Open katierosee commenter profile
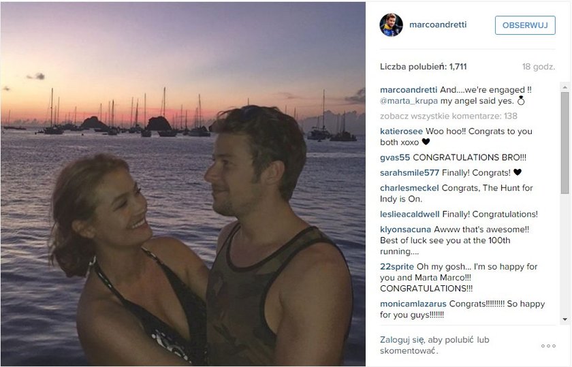Viewport: 572px width, 367px height. pos(401,131)
